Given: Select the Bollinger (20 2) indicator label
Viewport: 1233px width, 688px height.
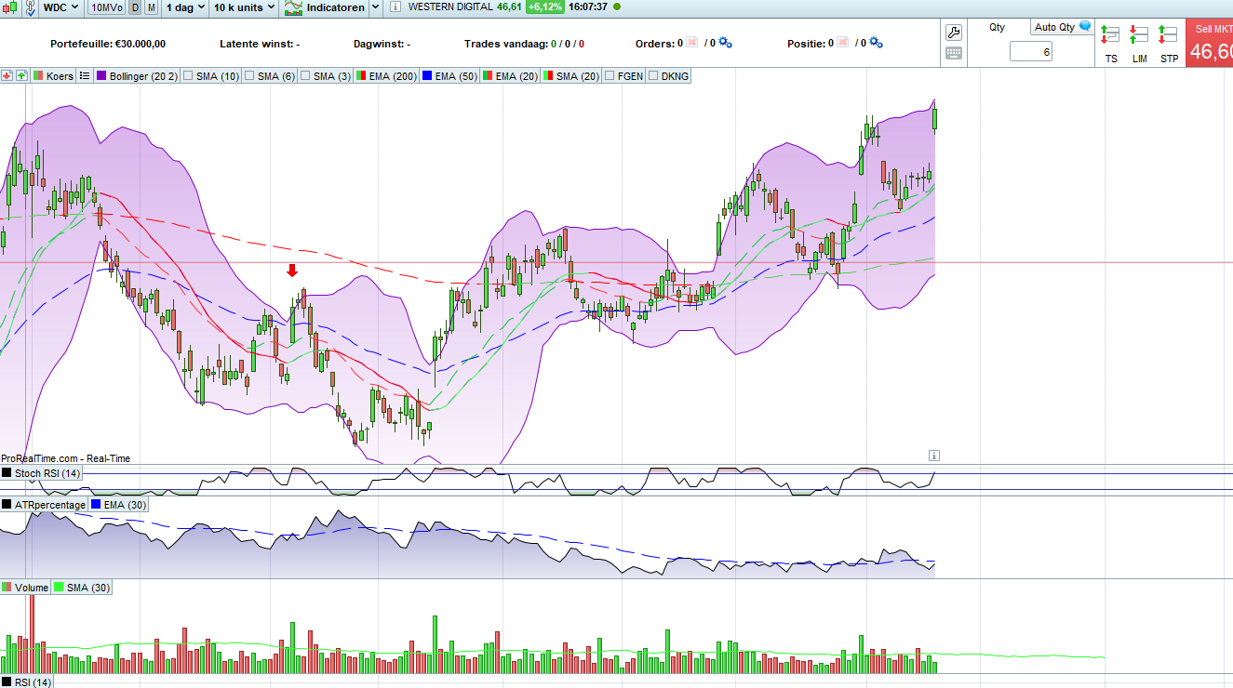Looking at the screenshot, I should [143, 76].
